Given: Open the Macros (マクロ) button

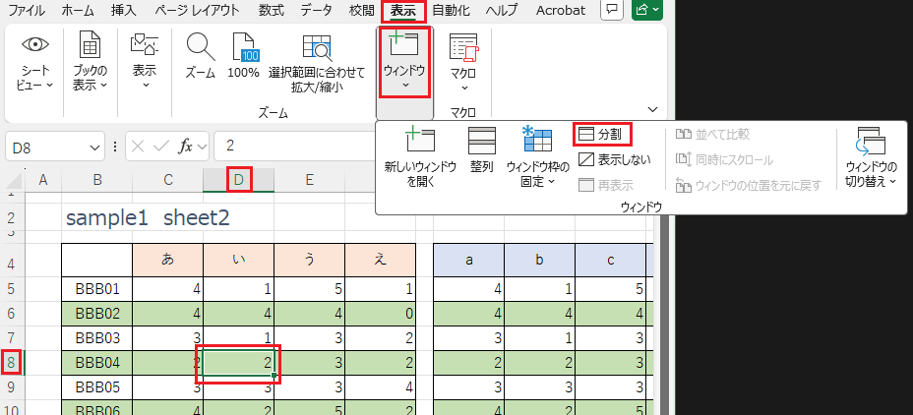Looking at the screenshot, I should 463,62.
